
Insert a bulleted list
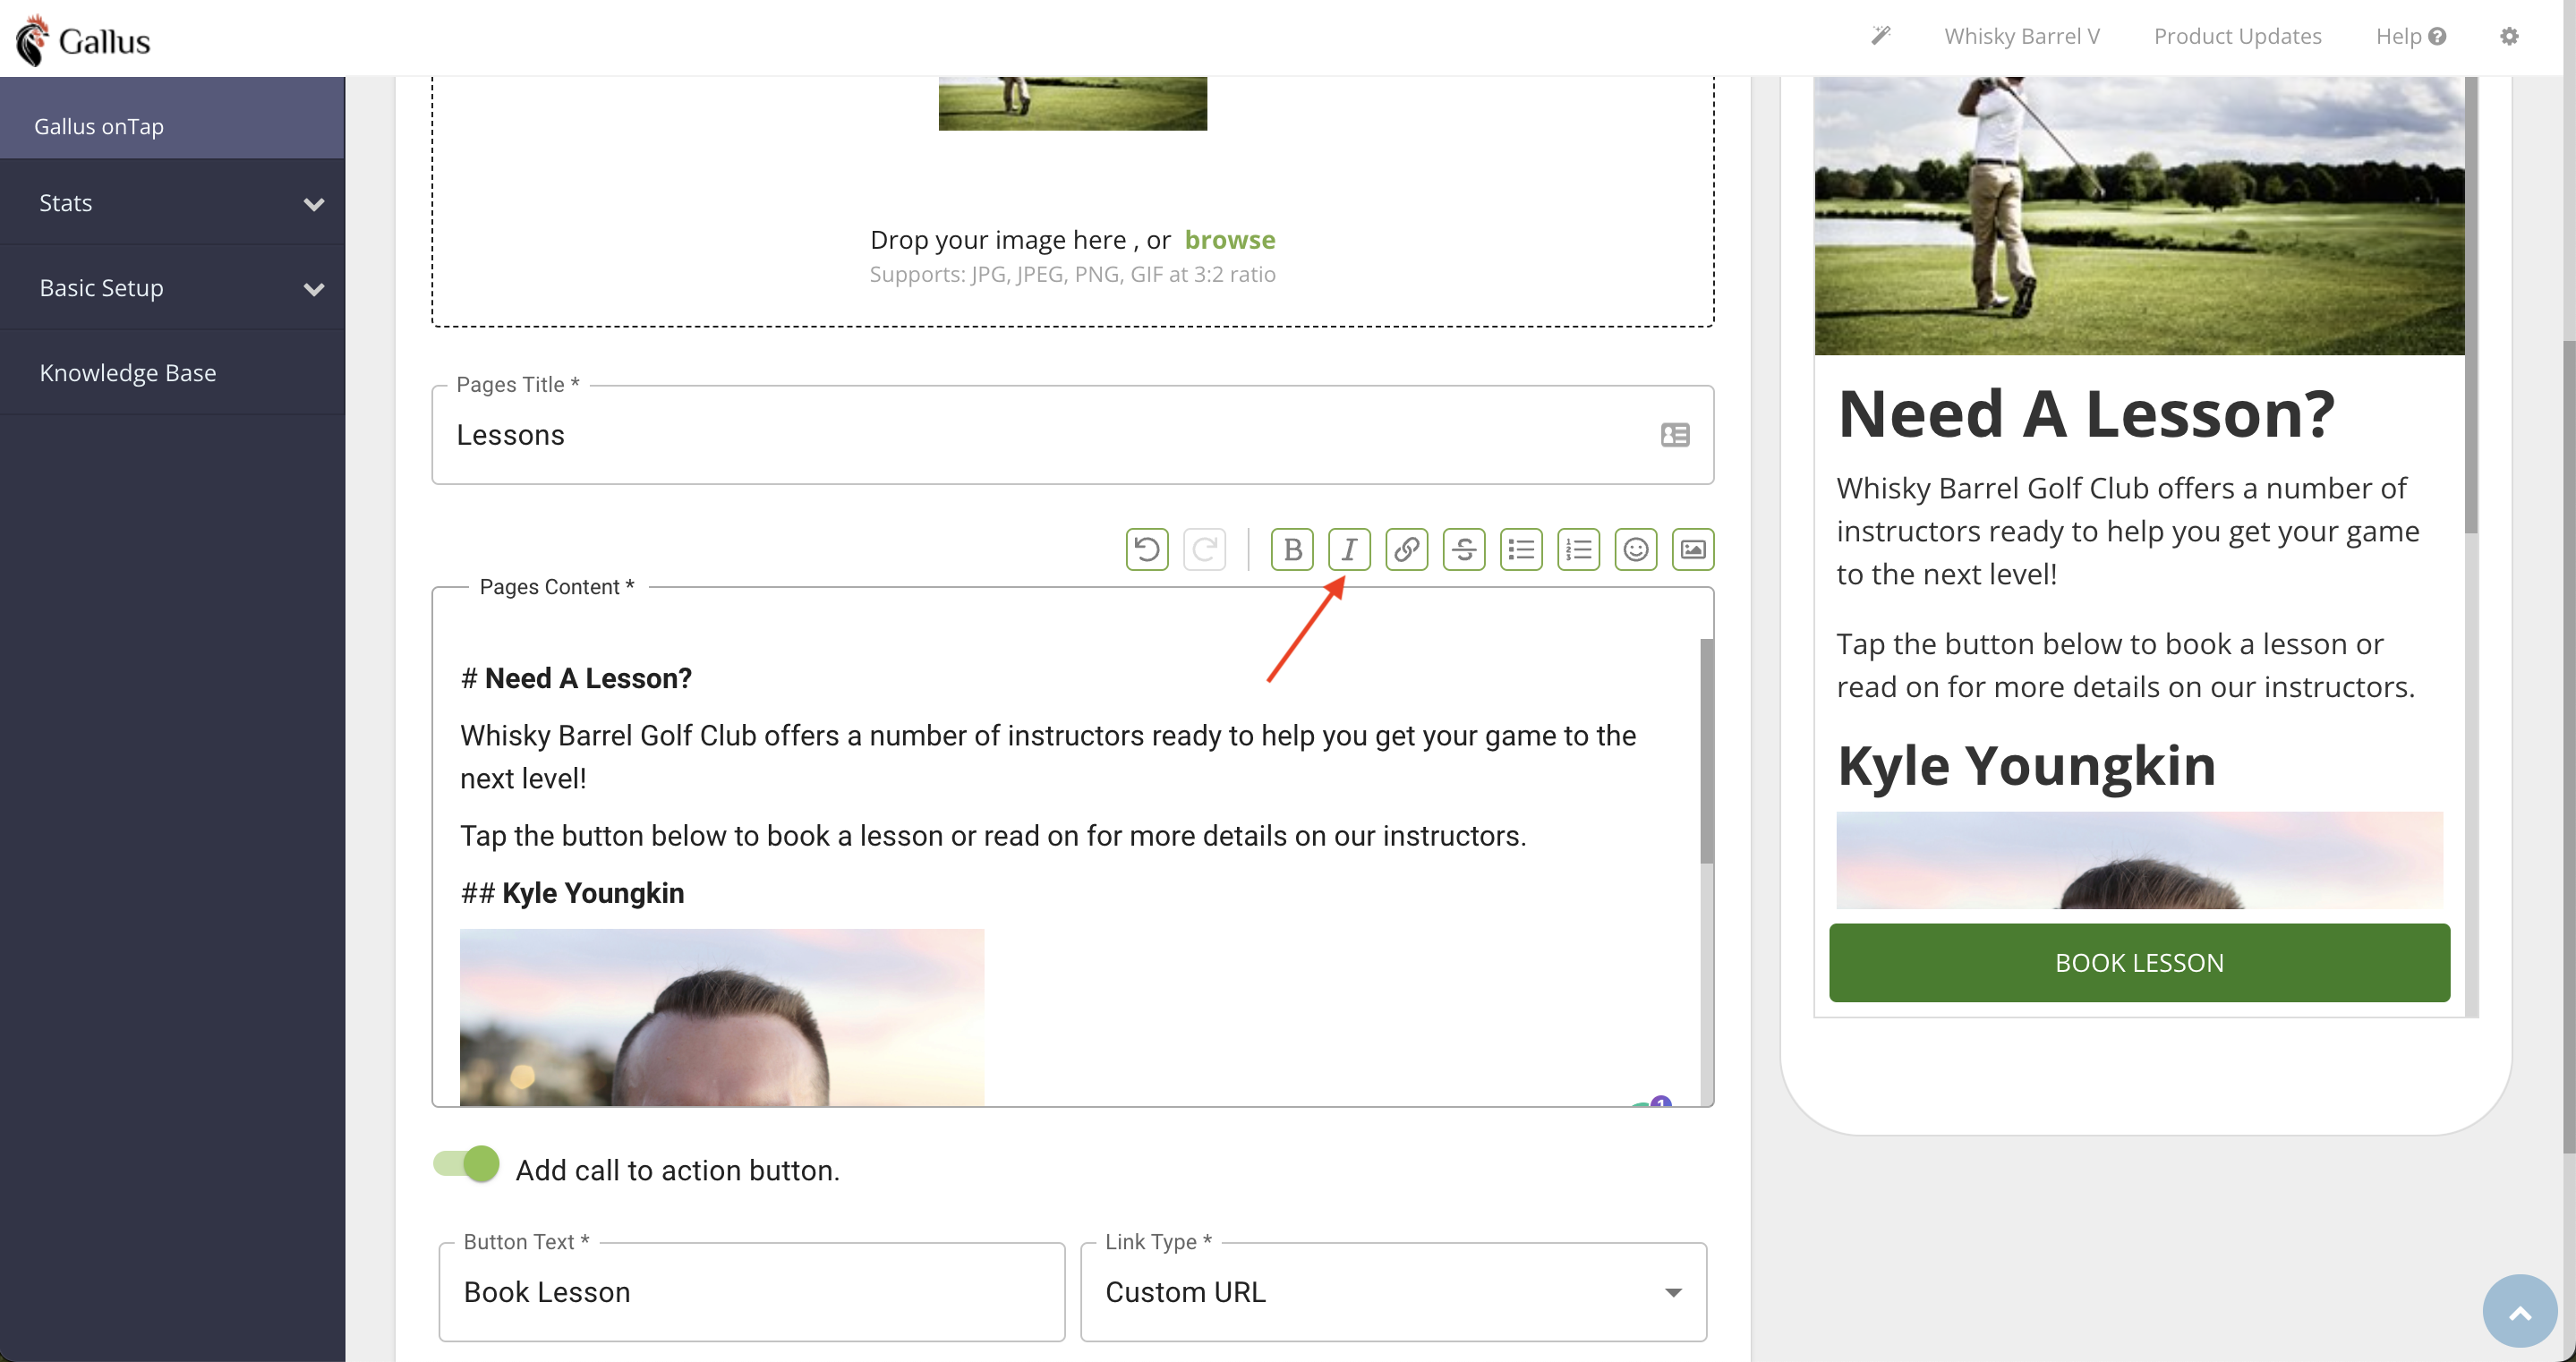pos(1521,549)
